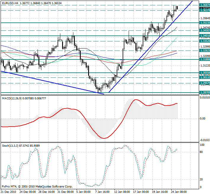Click the MACD 0.00 zero-line label
Viewport: 210px width, 194px height.
[203, 119]
